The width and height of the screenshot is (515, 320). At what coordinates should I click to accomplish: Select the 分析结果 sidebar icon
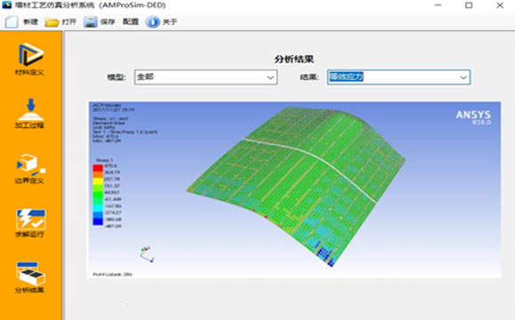pos(30,273)
